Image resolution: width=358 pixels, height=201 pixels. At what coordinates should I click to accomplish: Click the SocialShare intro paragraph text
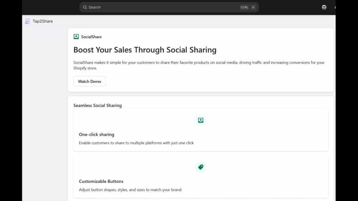click(x=199, y=65)
